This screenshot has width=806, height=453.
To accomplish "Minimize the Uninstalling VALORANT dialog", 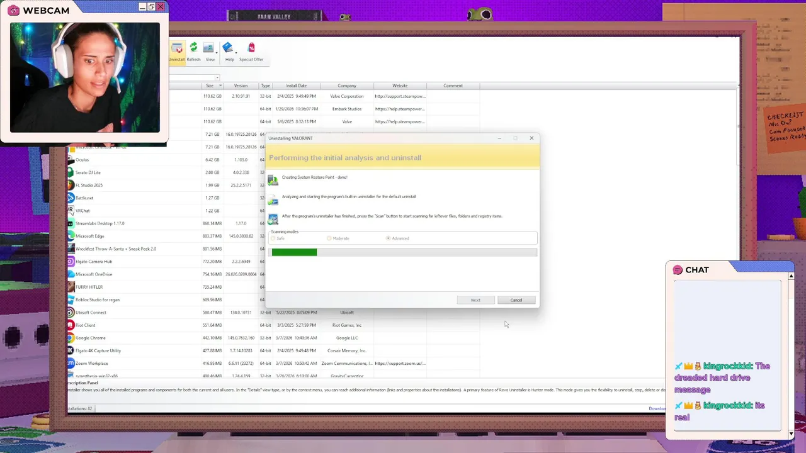I will [x=499, y=138].
